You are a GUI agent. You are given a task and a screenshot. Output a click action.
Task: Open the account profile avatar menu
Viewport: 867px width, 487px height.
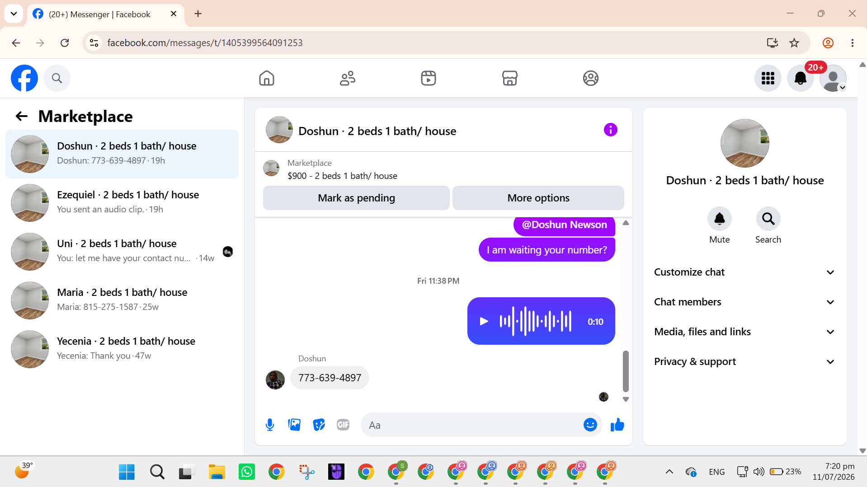(x=833, y=78)
